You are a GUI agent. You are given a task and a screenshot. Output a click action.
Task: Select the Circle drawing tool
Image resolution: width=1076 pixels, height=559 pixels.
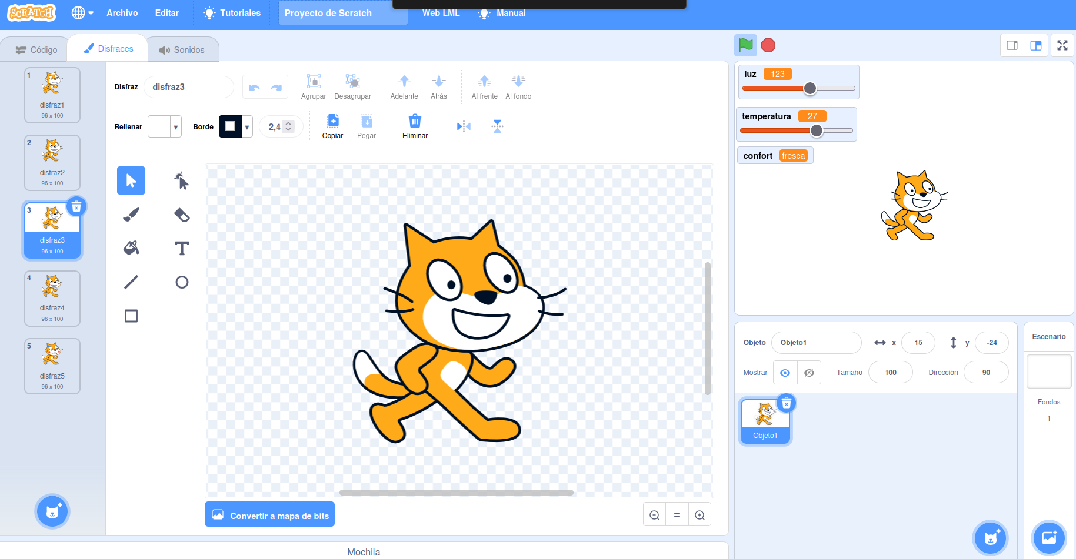click(182, 282)
